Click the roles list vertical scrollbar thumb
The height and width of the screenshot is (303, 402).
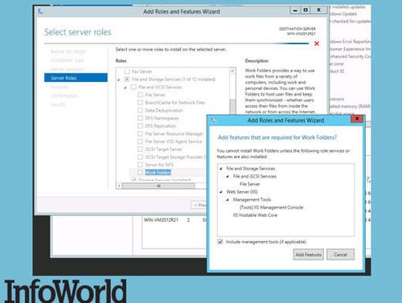232,106
